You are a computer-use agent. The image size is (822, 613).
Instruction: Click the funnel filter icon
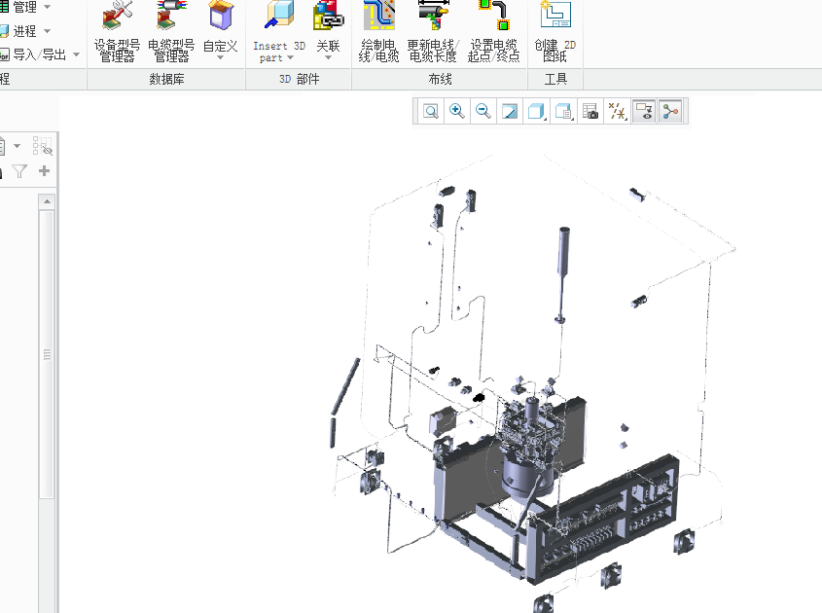pyautogui.click(x=19, y=171)
